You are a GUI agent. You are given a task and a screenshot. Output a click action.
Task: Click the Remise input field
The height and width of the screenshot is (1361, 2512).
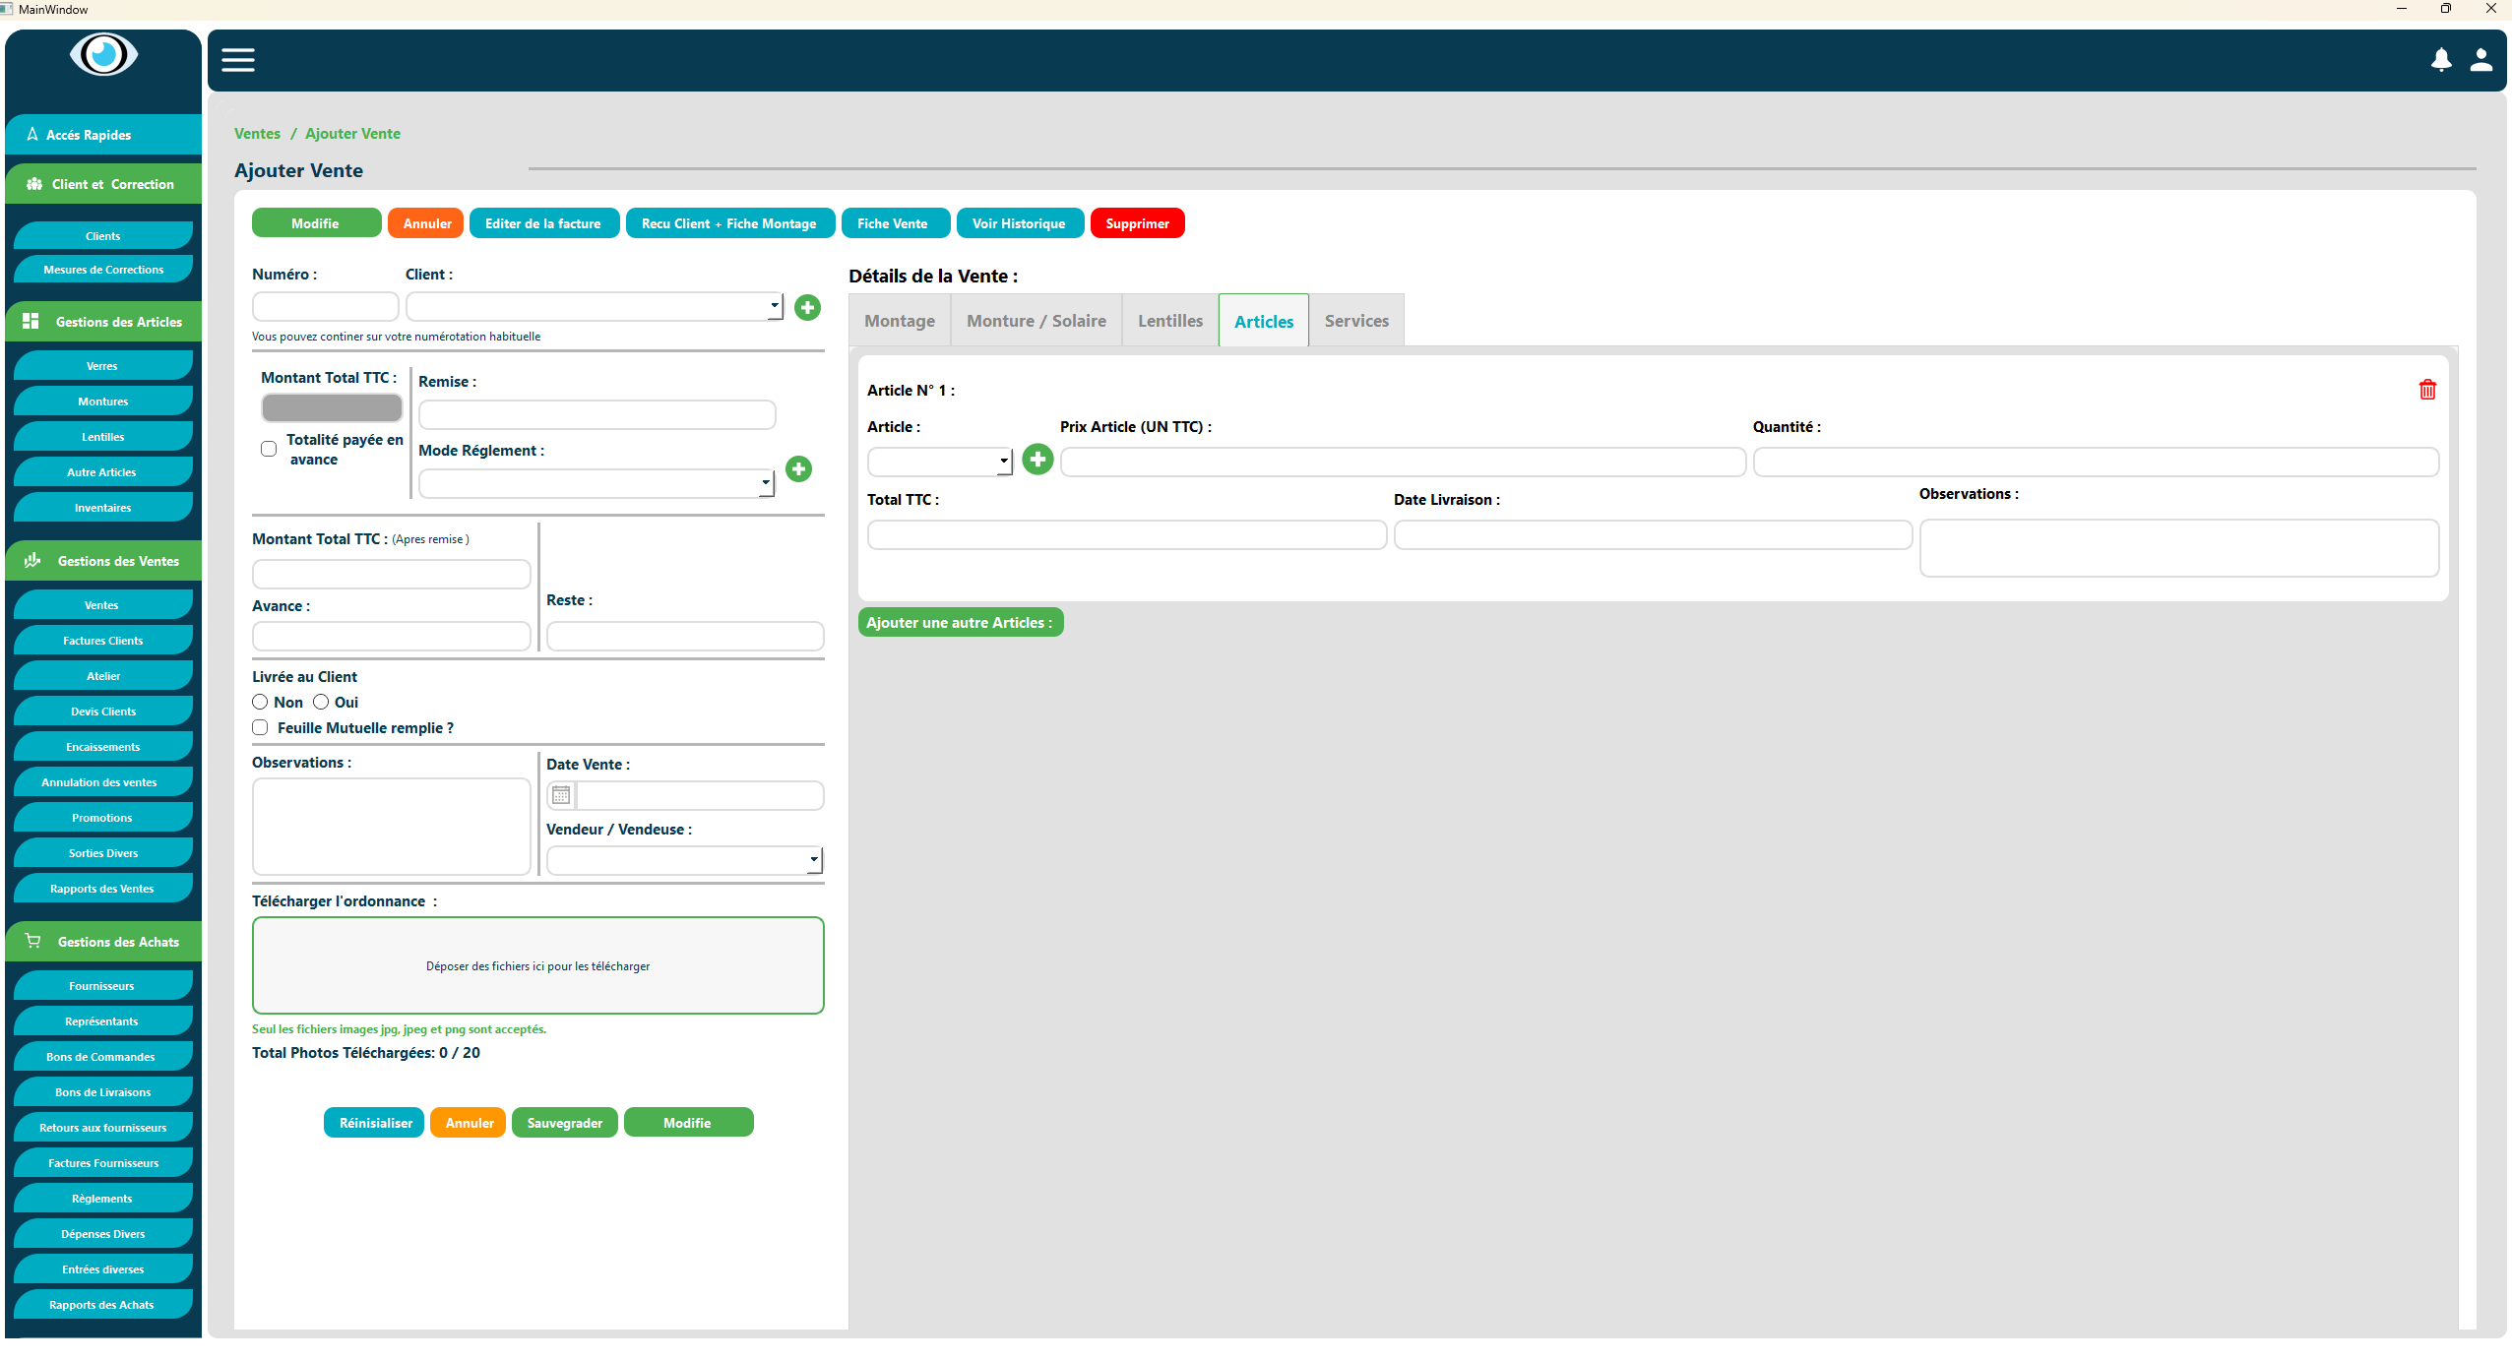597,414
